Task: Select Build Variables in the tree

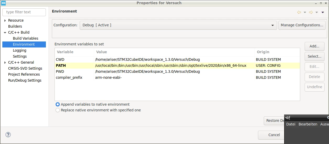Action: click(25, 38)
